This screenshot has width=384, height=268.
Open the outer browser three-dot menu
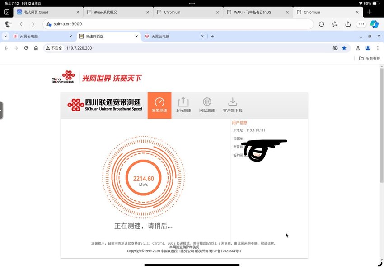tap(361, 24)
